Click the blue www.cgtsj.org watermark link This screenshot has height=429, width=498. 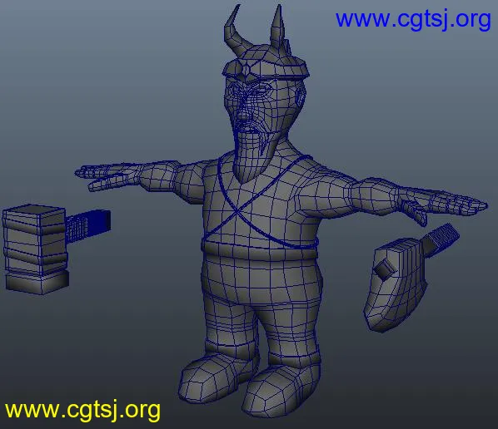413,20
